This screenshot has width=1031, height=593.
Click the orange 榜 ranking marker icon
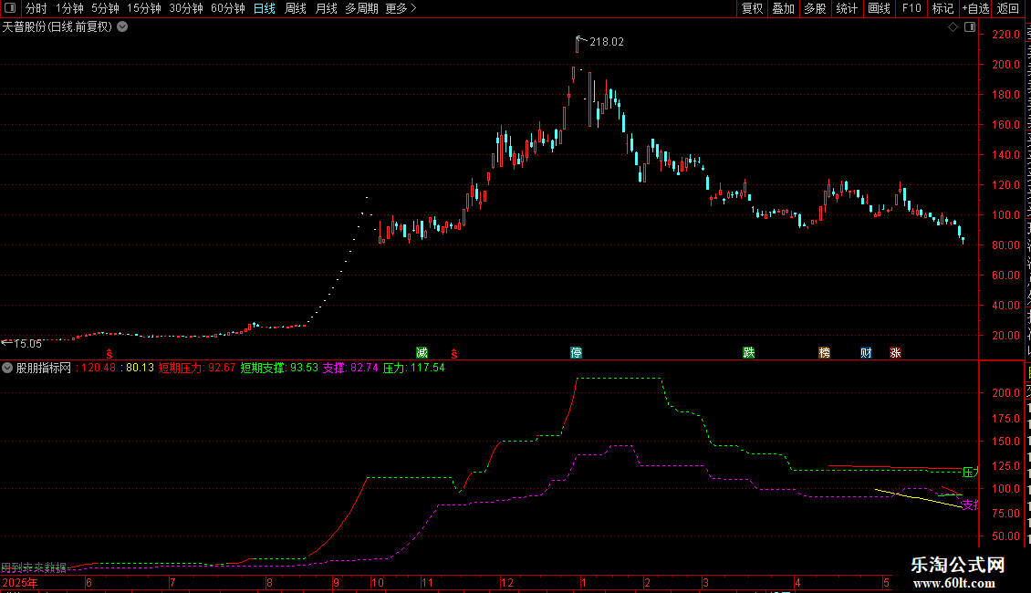pyautogui.click(x=824, y=353)
